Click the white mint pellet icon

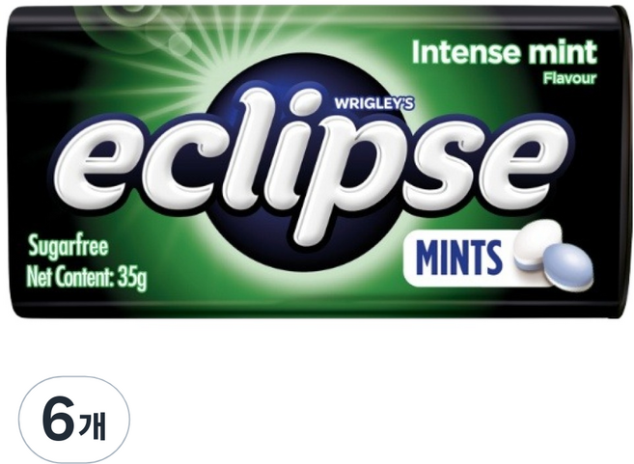click(x=537, y=244)
